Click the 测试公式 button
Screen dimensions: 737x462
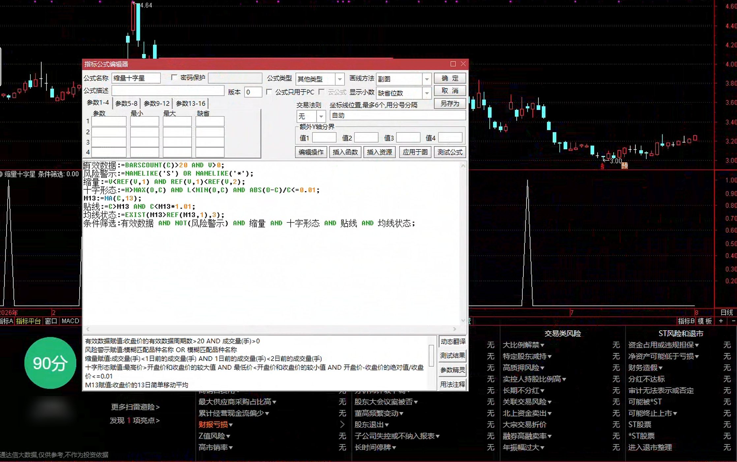450,152
